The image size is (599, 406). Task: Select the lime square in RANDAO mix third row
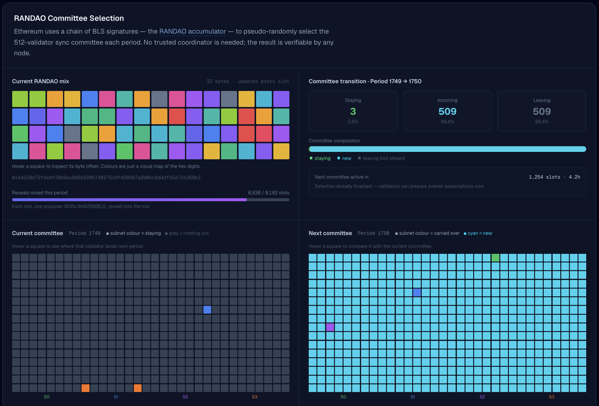point(90,134)
